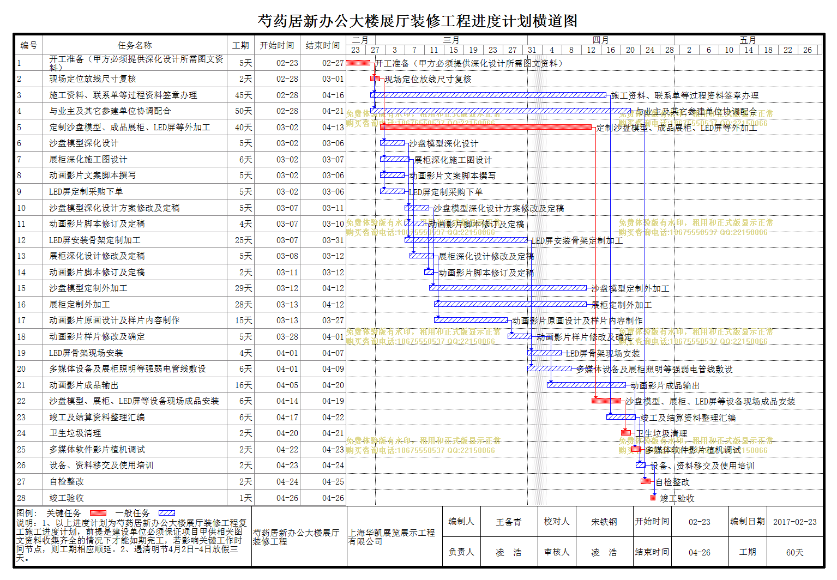
Task: Click the blue hatched bar for LED屏骨架现场安装
Action: pos(545,353)
